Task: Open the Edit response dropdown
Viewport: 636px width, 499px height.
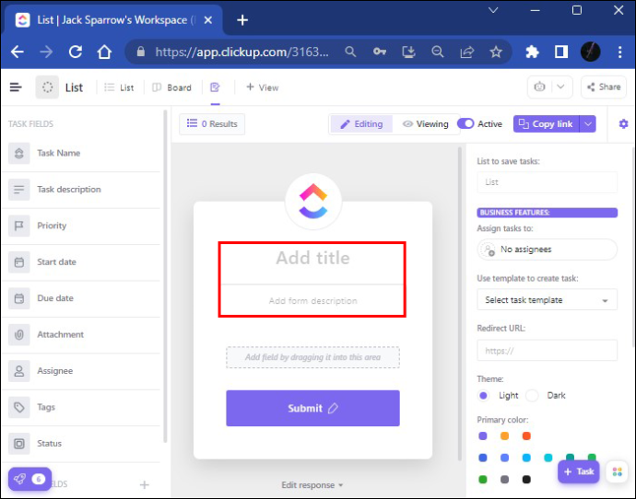Action: (x=312, y=485)
